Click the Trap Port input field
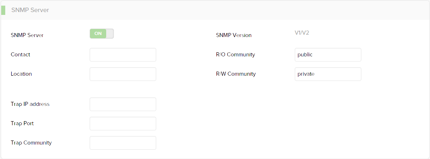 click(x=123, y=124)
